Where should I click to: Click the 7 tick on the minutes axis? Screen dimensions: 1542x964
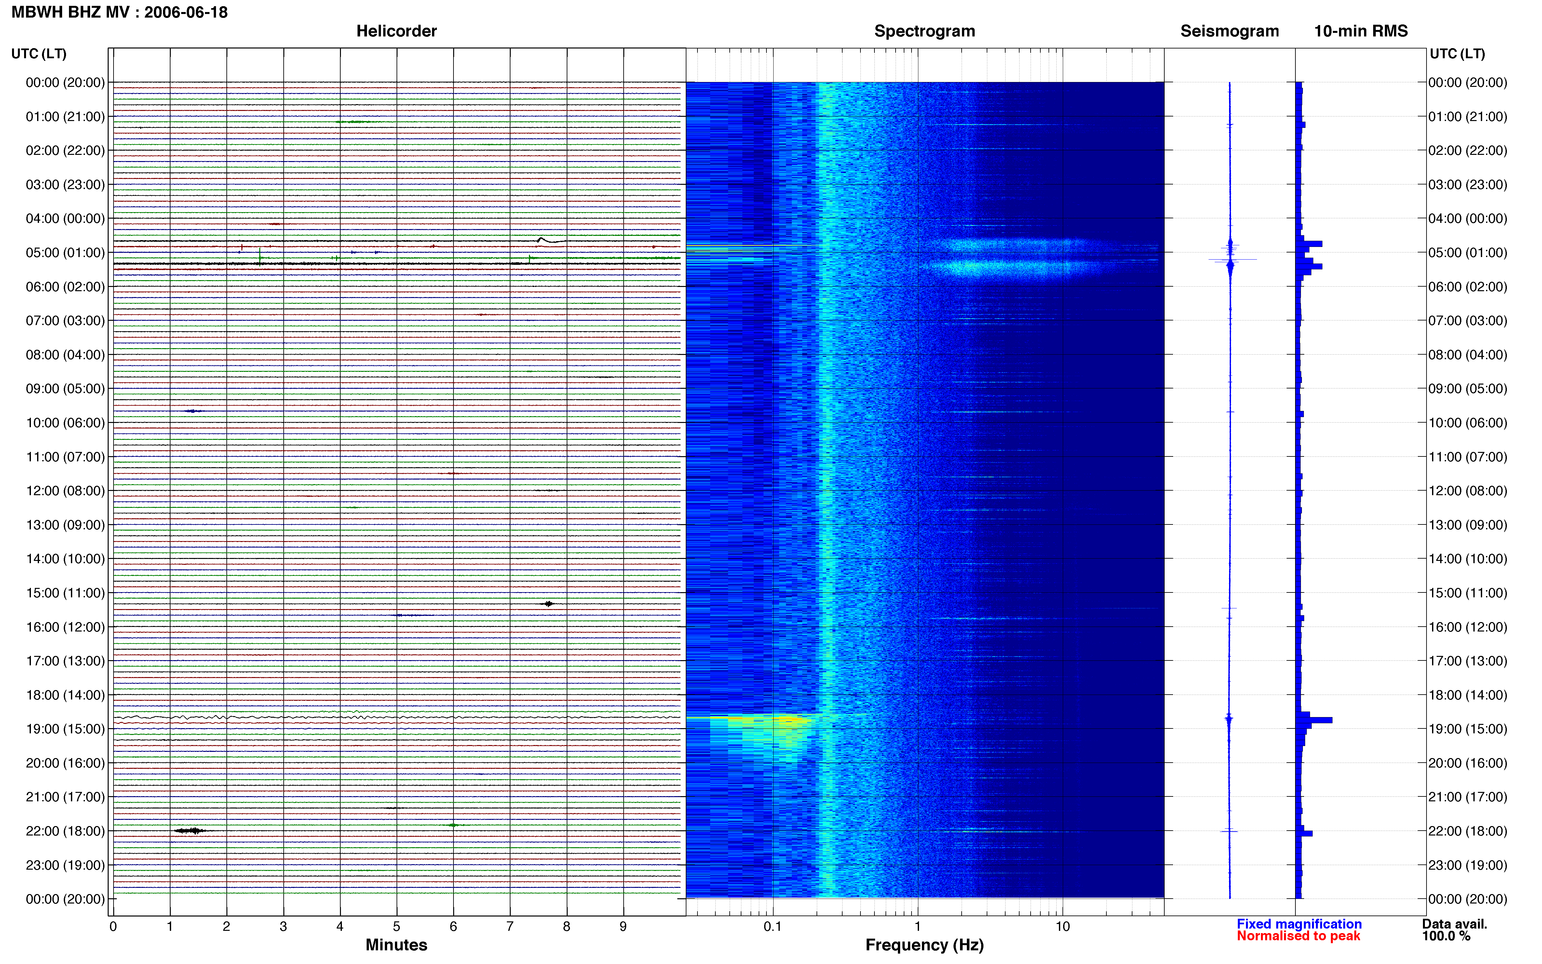click(x=509, y=926)
